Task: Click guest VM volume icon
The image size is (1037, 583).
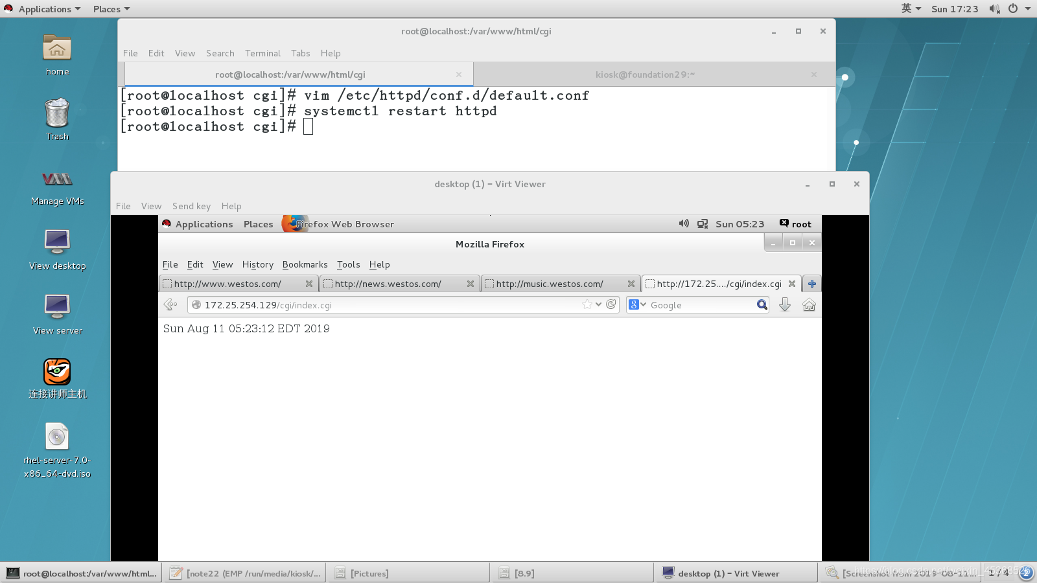Action: (x=684, y=223)
